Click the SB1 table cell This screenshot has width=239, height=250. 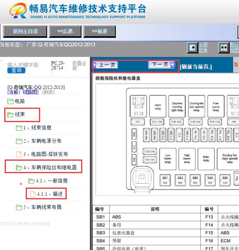101,217
